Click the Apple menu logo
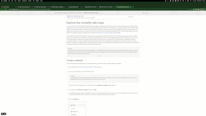This screenshot has height=116, width=206. pyautogui.click(x=2, y=1)
